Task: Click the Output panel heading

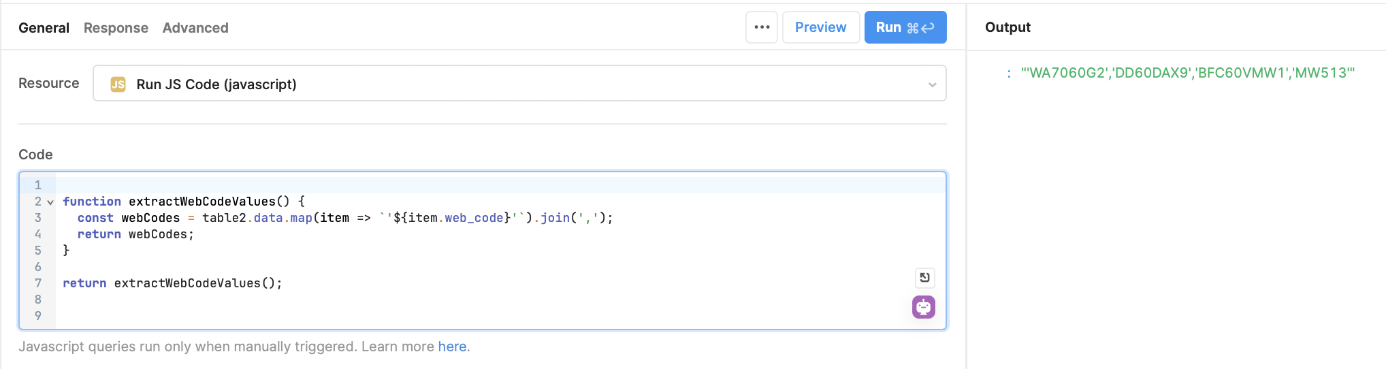Action: [1008, 27]
